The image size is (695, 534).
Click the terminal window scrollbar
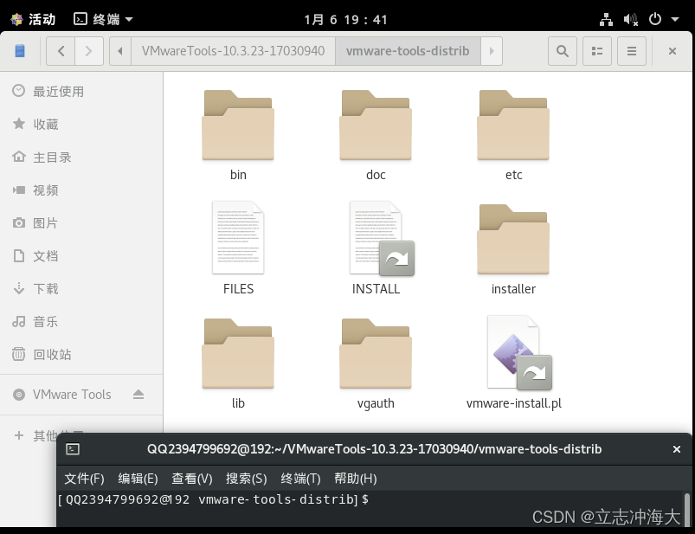coord(687,510)
